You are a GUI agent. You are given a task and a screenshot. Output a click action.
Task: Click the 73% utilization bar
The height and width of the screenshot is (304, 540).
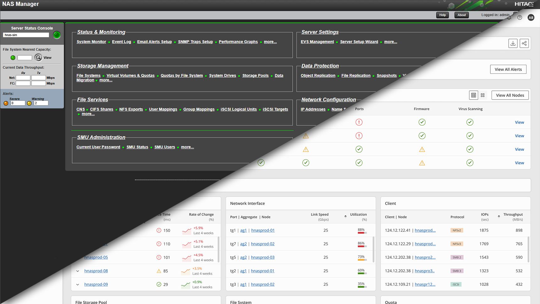tap(362, 260)
